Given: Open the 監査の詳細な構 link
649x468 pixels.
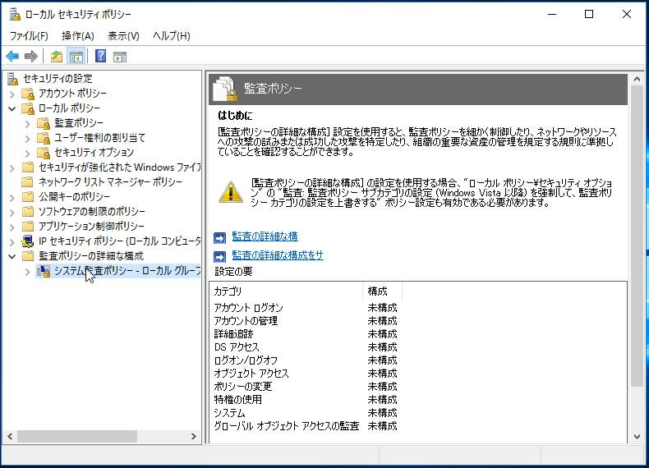Looking at the screenshot, I should click(265, 236).
